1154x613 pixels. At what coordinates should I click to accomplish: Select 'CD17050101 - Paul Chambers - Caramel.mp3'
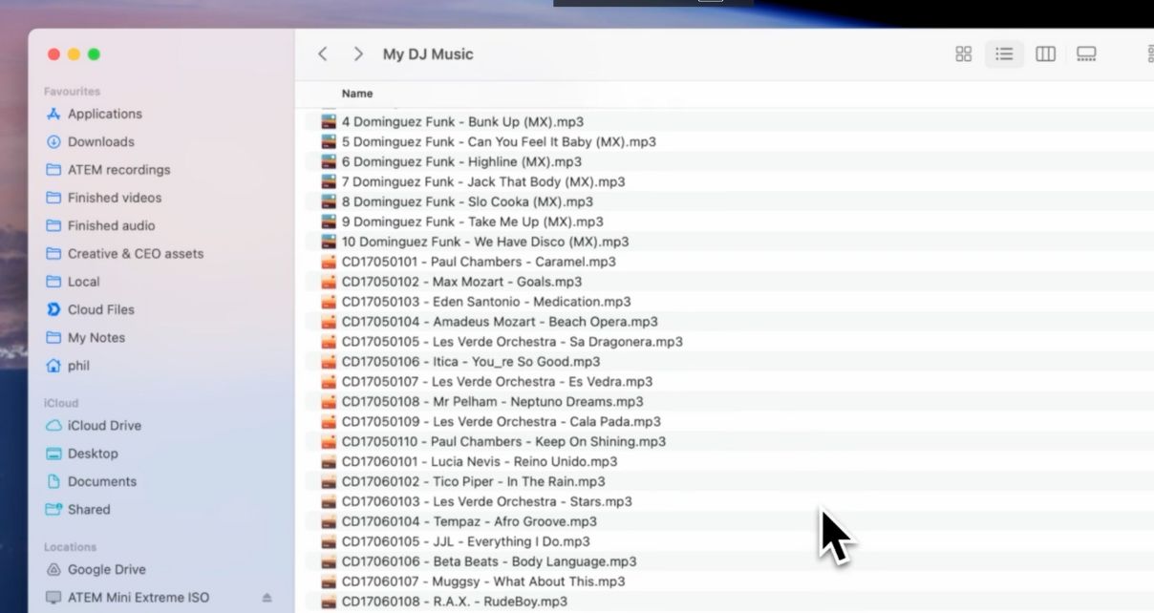tap(479, 262)
